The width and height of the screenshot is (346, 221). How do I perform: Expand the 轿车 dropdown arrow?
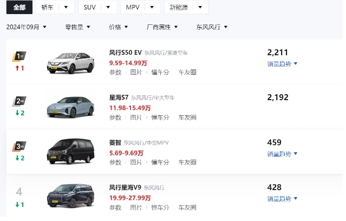pos(66,7)
